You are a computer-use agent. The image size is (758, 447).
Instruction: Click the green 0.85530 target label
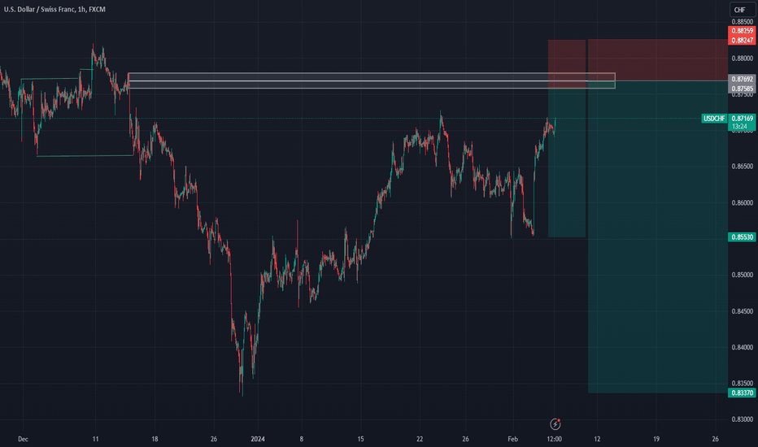[742, 237]
